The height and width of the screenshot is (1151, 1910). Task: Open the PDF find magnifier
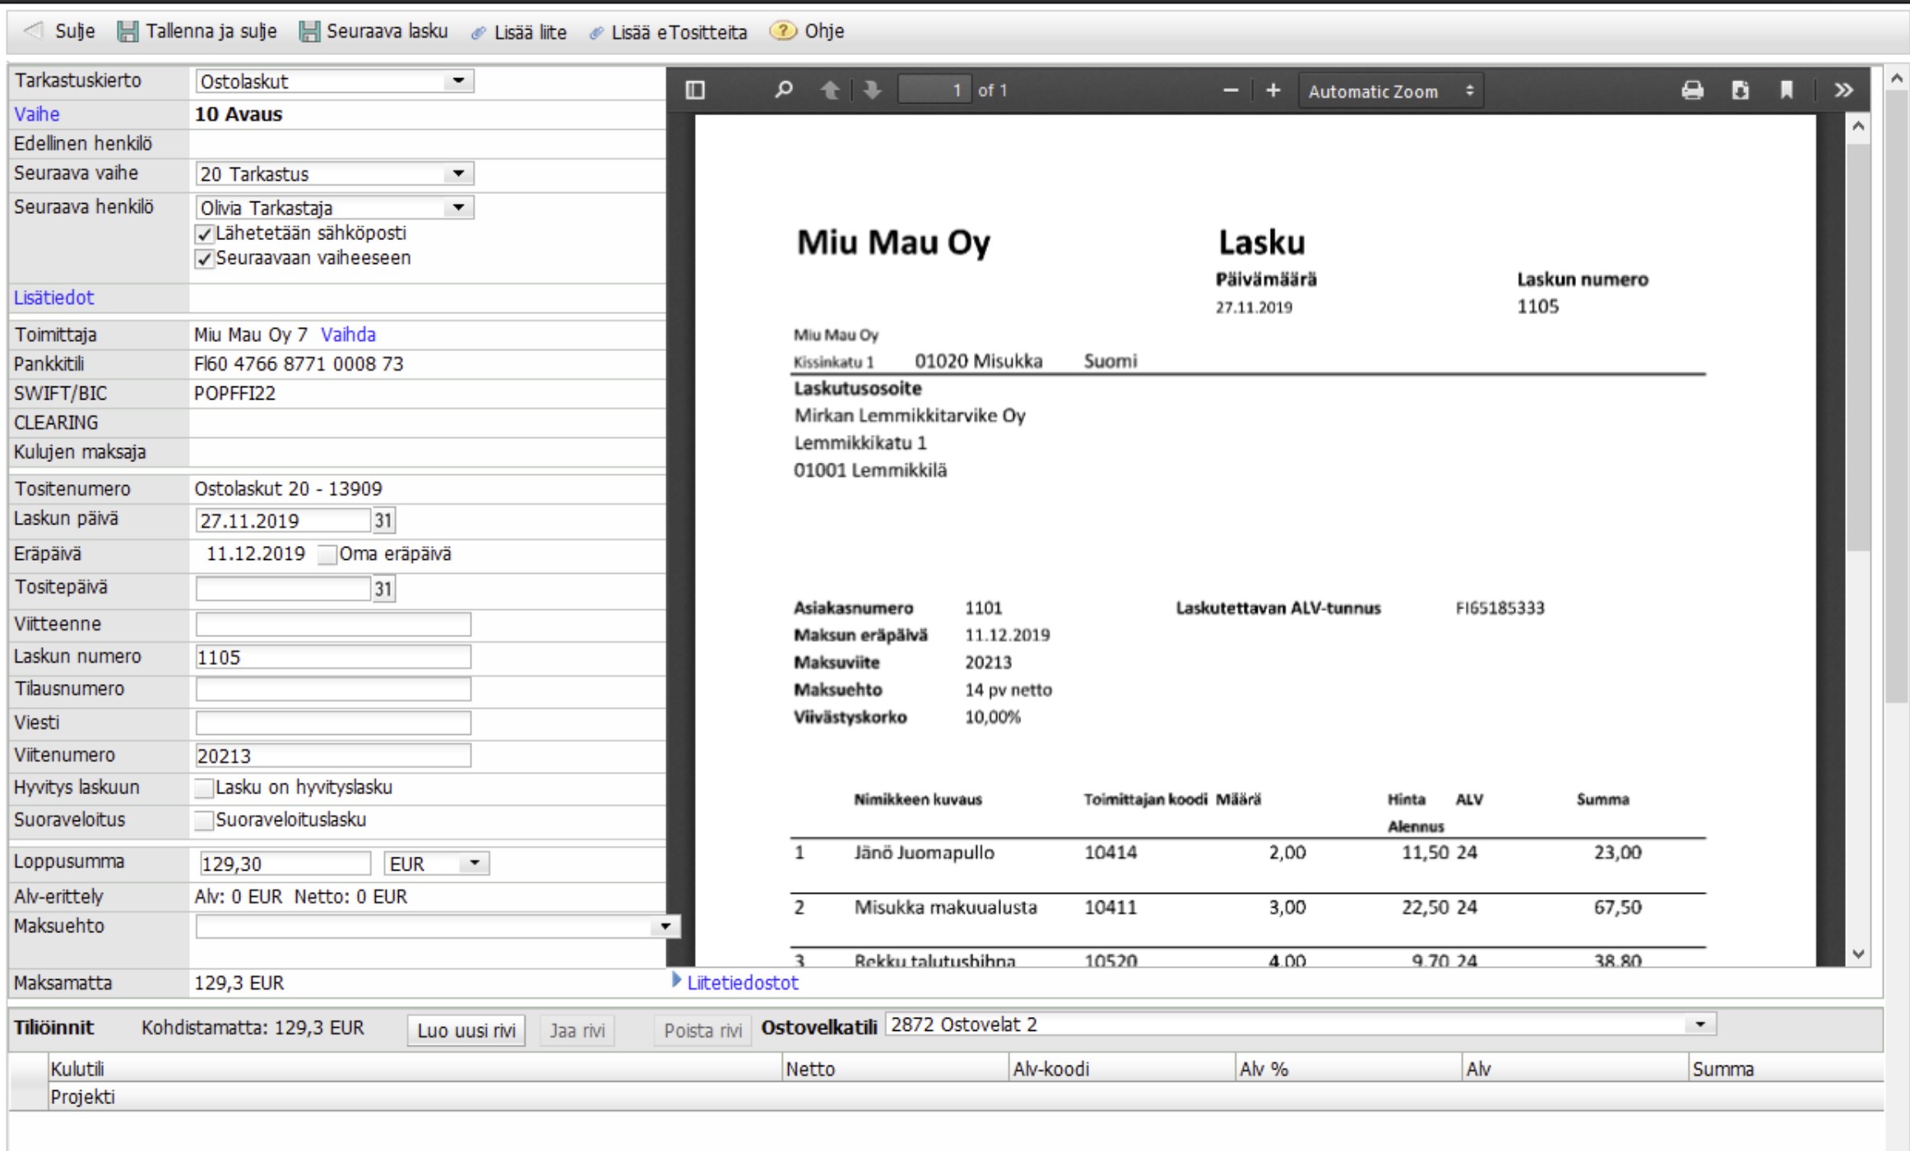pyautogui.click(x=783, y=90)
